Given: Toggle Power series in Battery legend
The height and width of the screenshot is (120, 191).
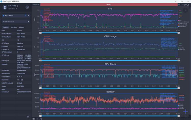Looking at the screenshot, I should [180, 104].
